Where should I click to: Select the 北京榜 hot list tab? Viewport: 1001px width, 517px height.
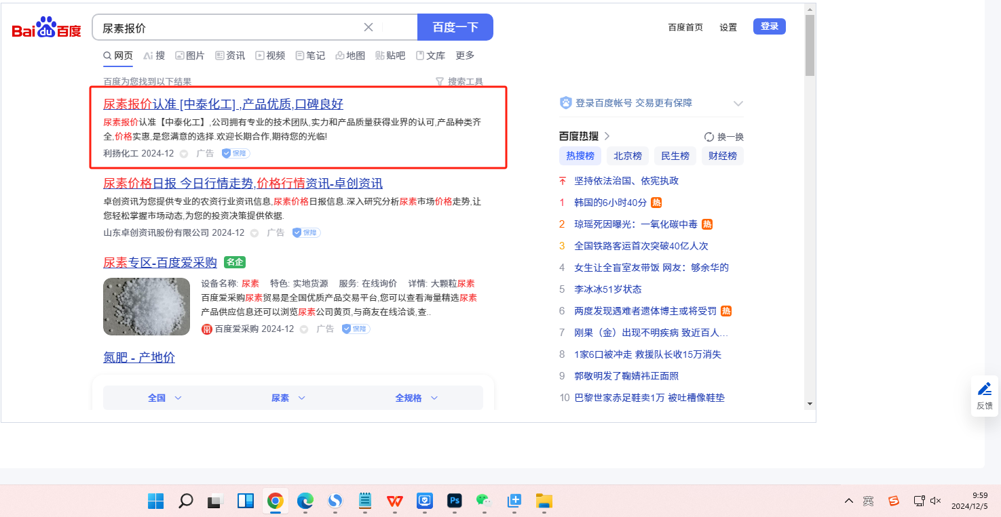click(x=627, y=156)
